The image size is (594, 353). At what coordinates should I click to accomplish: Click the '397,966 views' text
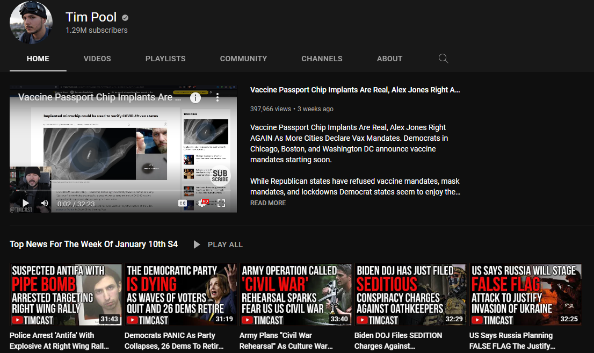click(271, 109)
